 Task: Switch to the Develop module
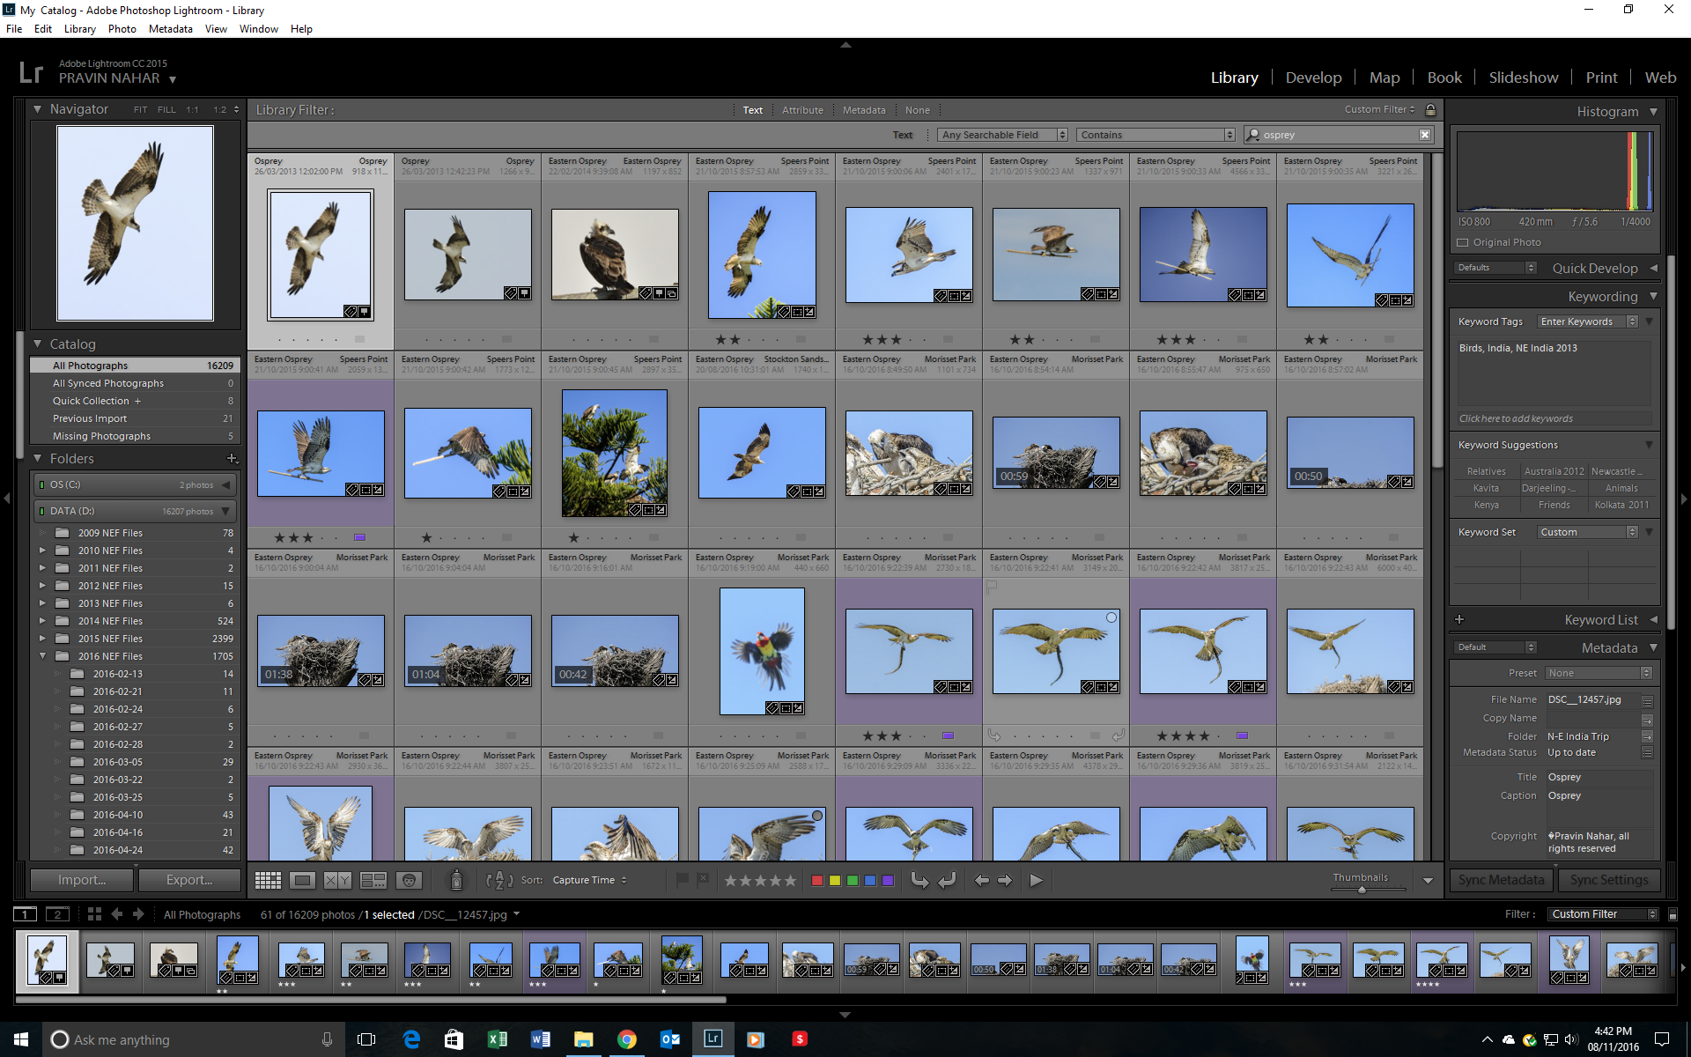click(1313, 78)
